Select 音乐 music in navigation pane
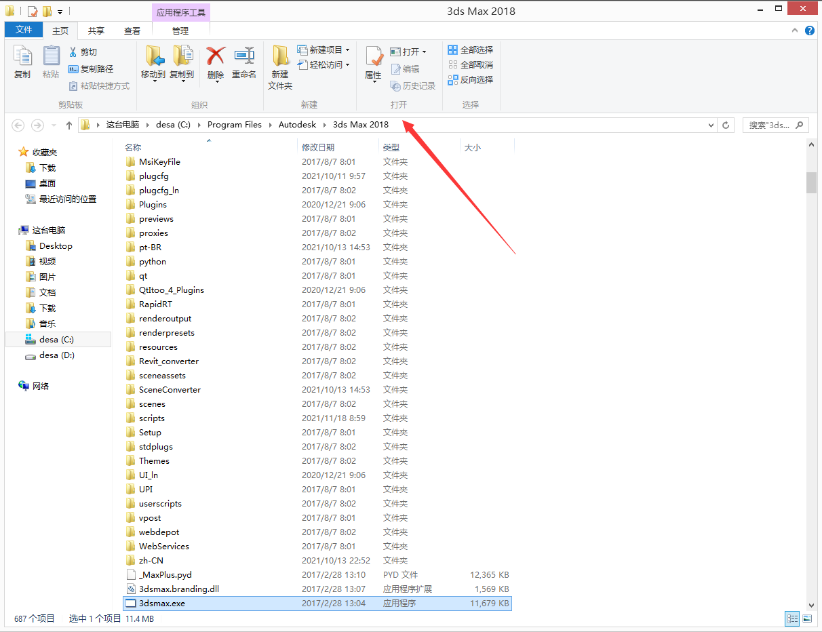Viewport: 822px width, 632px height. point(40,323)
